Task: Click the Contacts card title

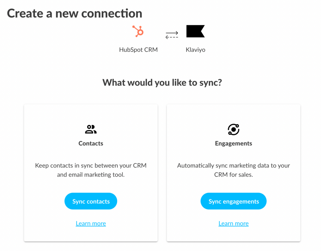Action: [x=91, y=143]
